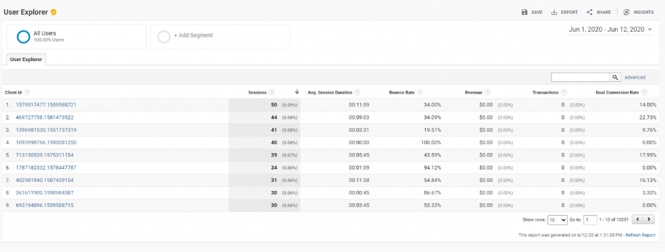This screenshot has height=252, width=665.
Task: Click the Save floppy disk icon
Action: 525,12
